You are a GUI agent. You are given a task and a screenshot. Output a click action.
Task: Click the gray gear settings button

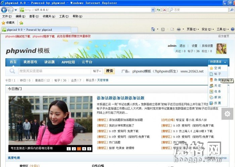[227, 114]
